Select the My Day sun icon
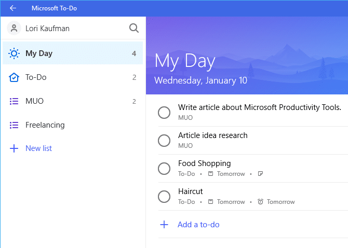Screen dimensions: 348x248 14,53
